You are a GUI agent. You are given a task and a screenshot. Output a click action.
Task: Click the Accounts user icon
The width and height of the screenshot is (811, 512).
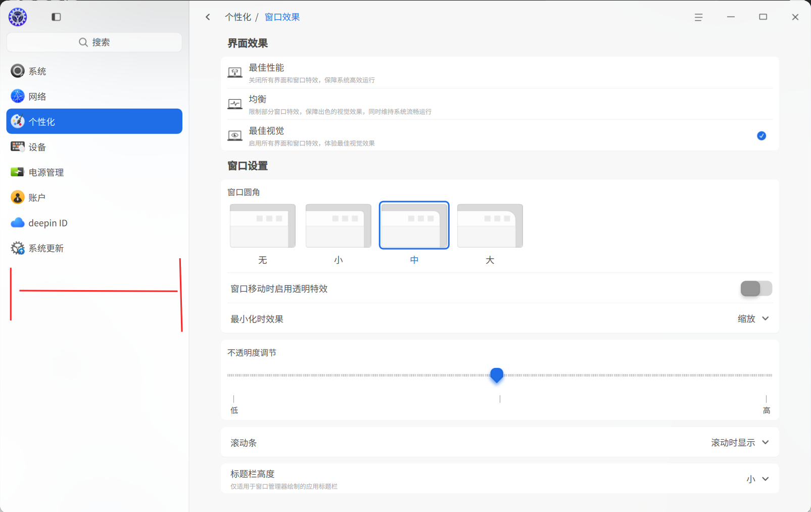(x=18, y=197)
